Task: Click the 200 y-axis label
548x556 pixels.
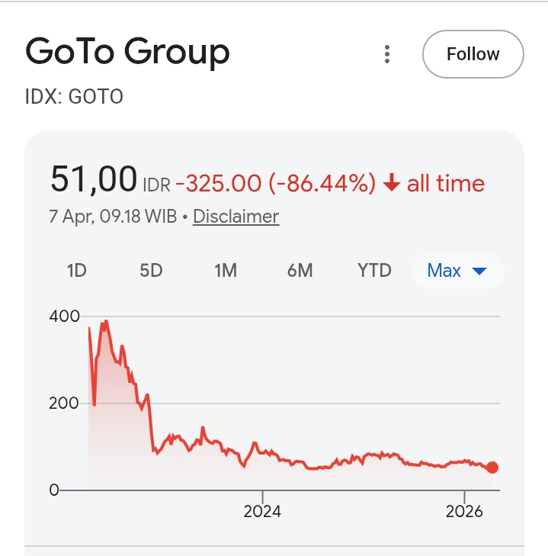Action: tap(64, 403)
